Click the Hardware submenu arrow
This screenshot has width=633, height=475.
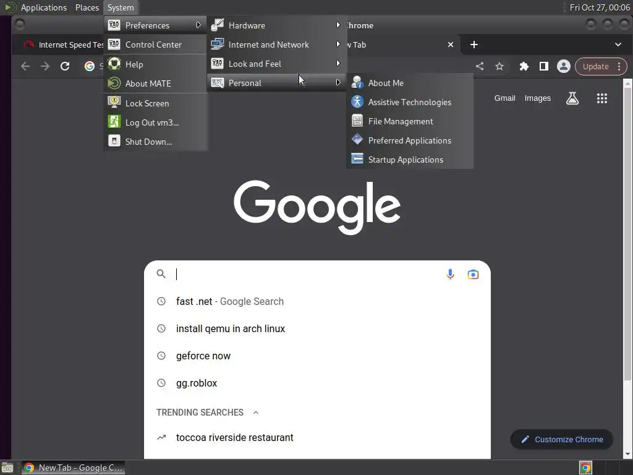(x=338, y=25)
